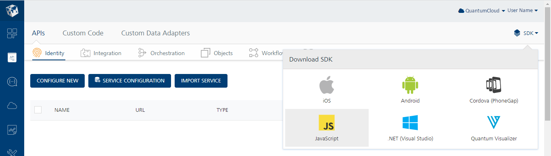
Task: Download the JavaScript SDK
Action: 327,128
